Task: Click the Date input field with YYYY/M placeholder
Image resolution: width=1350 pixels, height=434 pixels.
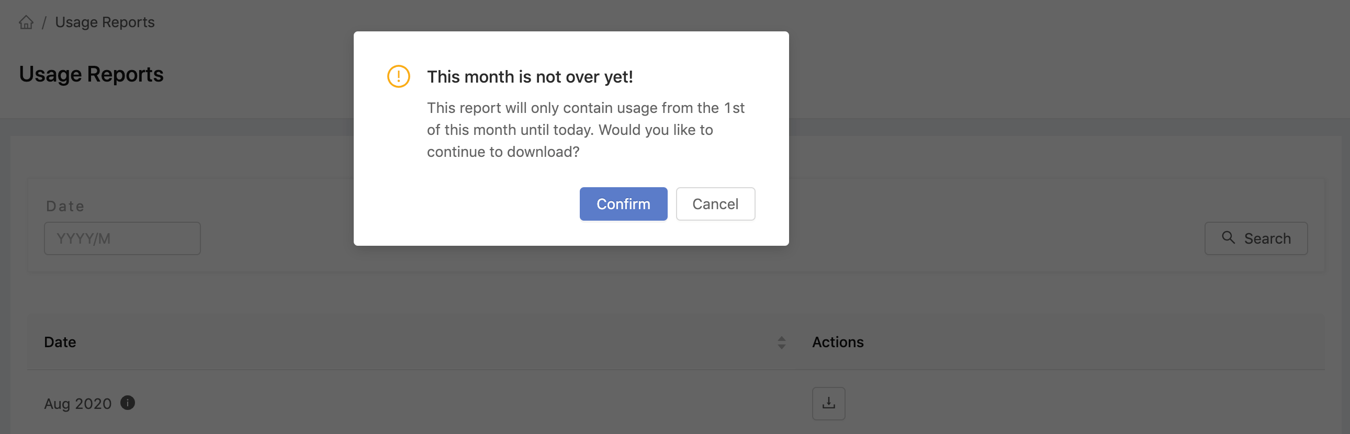Action: (122, 238)
